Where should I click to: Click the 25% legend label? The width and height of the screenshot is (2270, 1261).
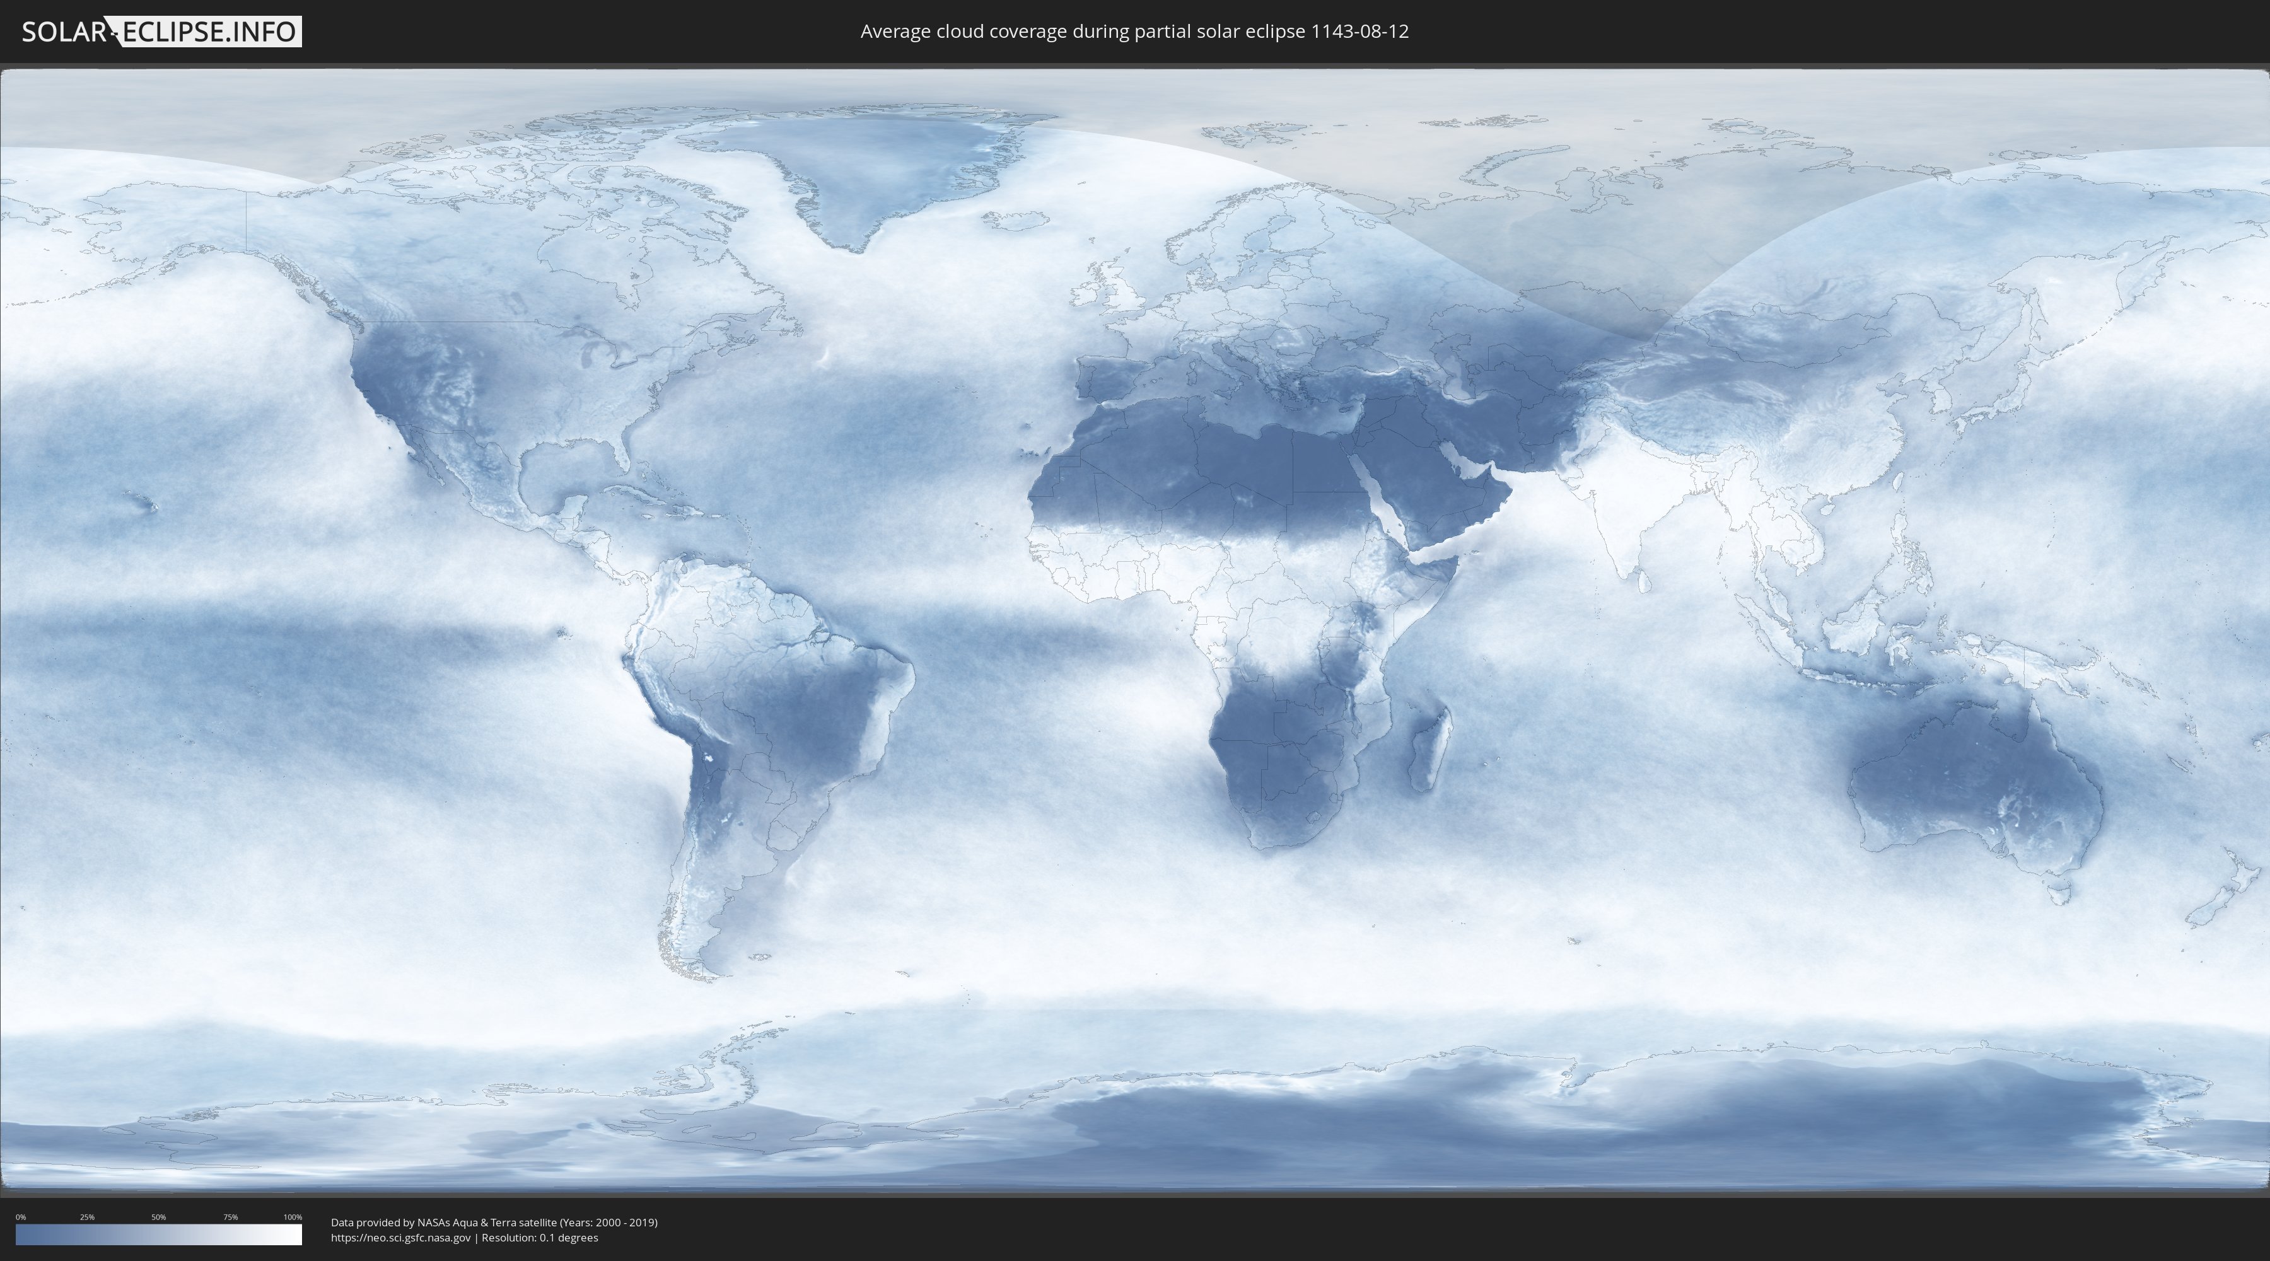87,1217
